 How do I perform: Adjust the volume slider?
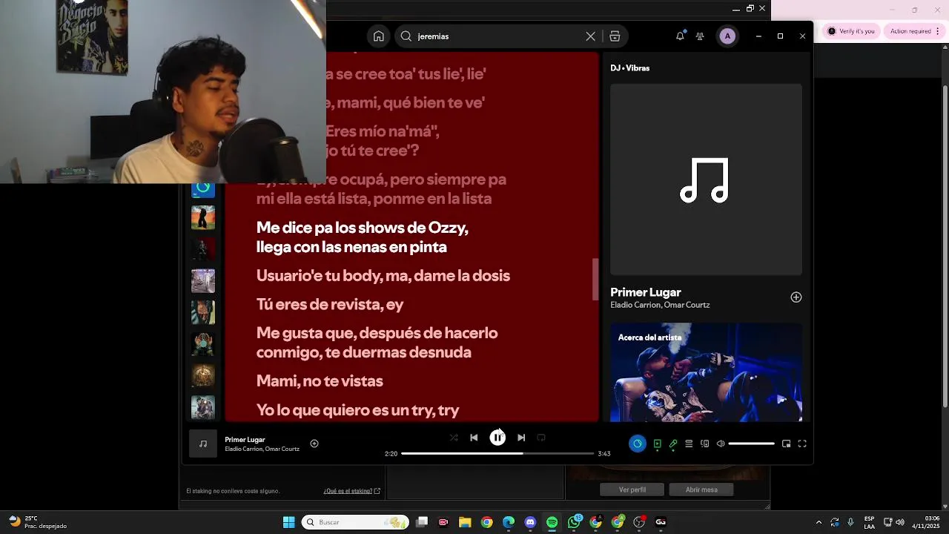[751, 444]
